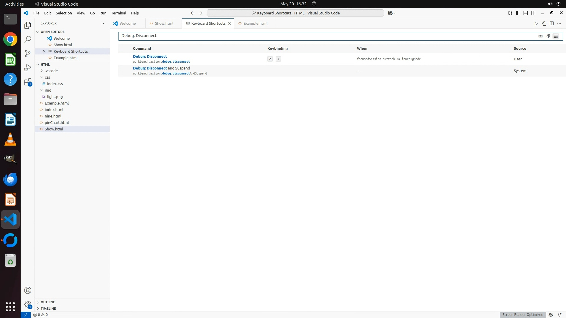
Task: Toggle Secondary Side Bar visibility
Action: pyautogui.click(x=533, y=13)
